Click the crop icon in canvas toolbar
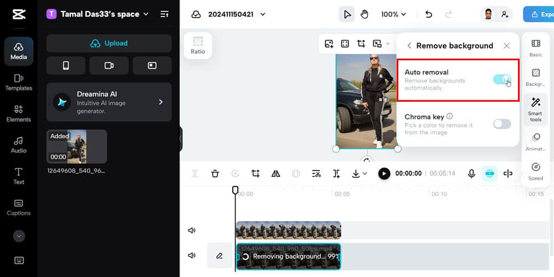Screen dimensions: 554x277 361,44
